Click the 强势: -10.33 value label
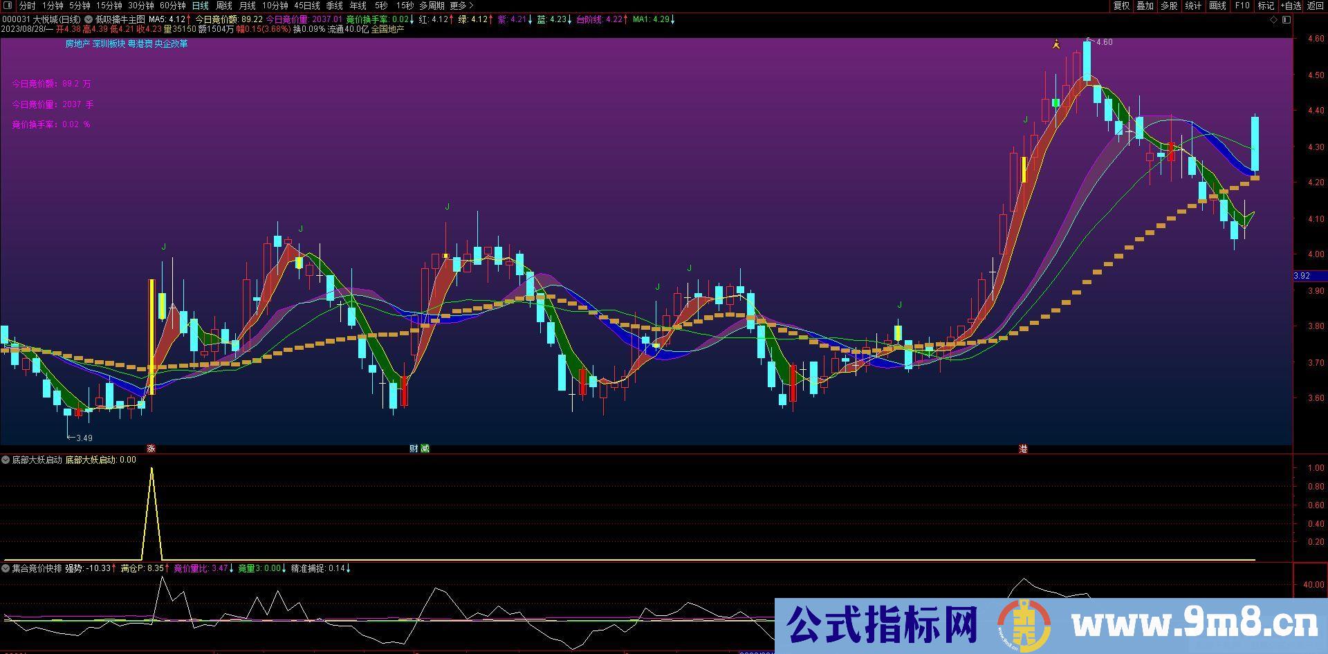The image size is (1328, 654). [91, 568]
